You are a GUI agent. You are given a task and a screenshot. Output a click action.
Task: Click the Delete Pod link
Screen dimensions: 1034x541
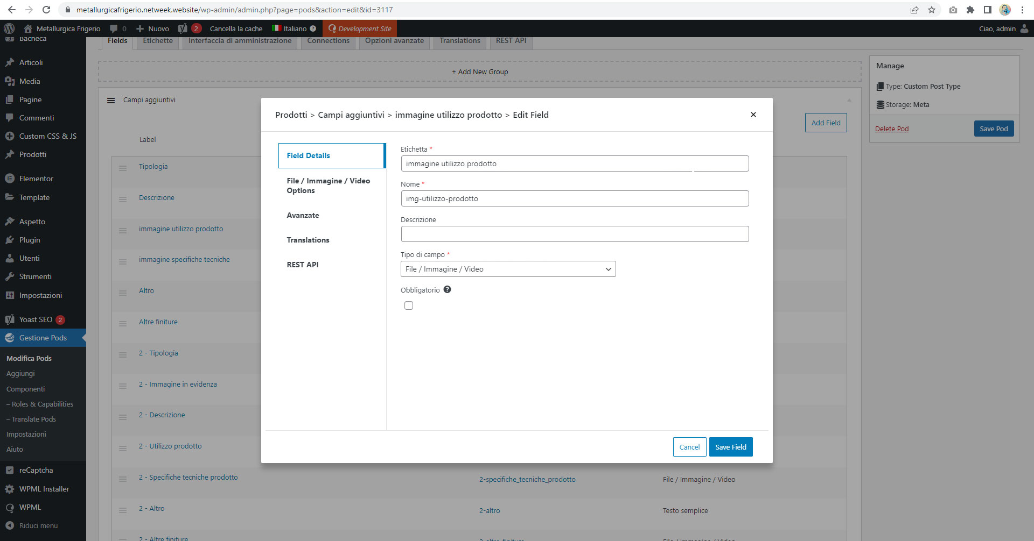[x=891, y=129]
